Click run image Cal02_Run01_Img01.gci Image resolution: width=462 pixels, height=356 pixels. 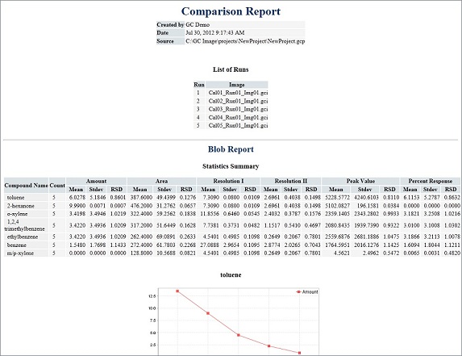238,101
